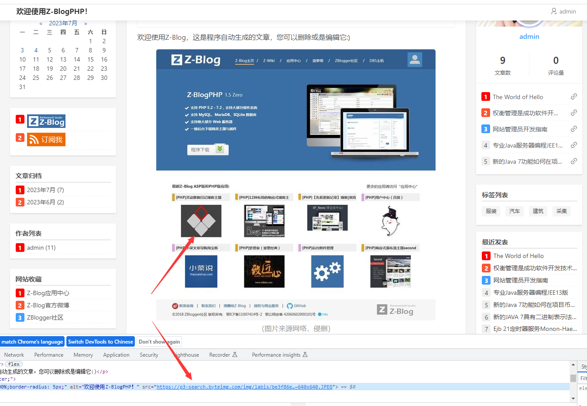
Task: Select the 采集 tag
Action: coord(562,211)
